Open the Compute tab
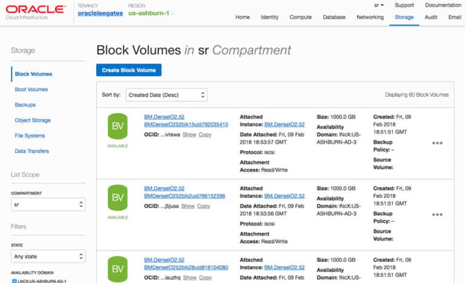 (x=300, y=17)
